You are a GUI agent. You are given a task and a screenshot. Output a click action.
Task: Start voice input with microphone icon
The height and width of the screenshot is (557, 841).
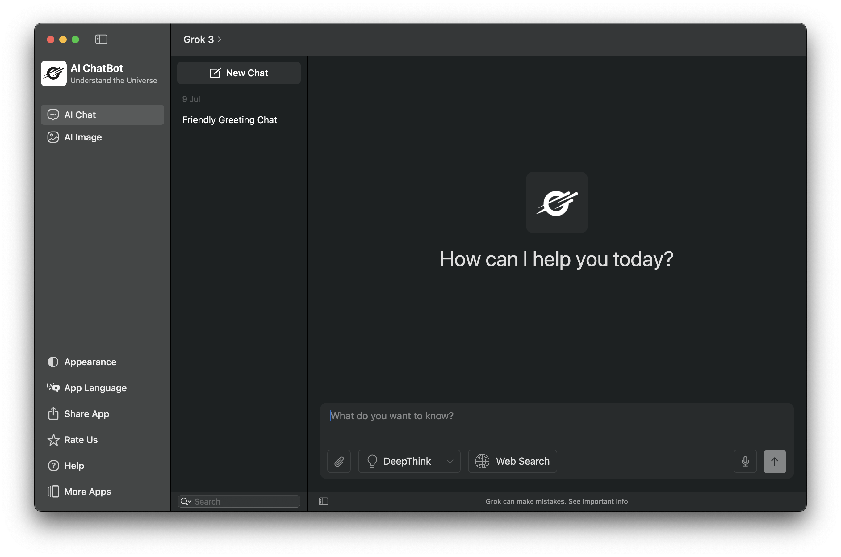[x=745, y=462]
